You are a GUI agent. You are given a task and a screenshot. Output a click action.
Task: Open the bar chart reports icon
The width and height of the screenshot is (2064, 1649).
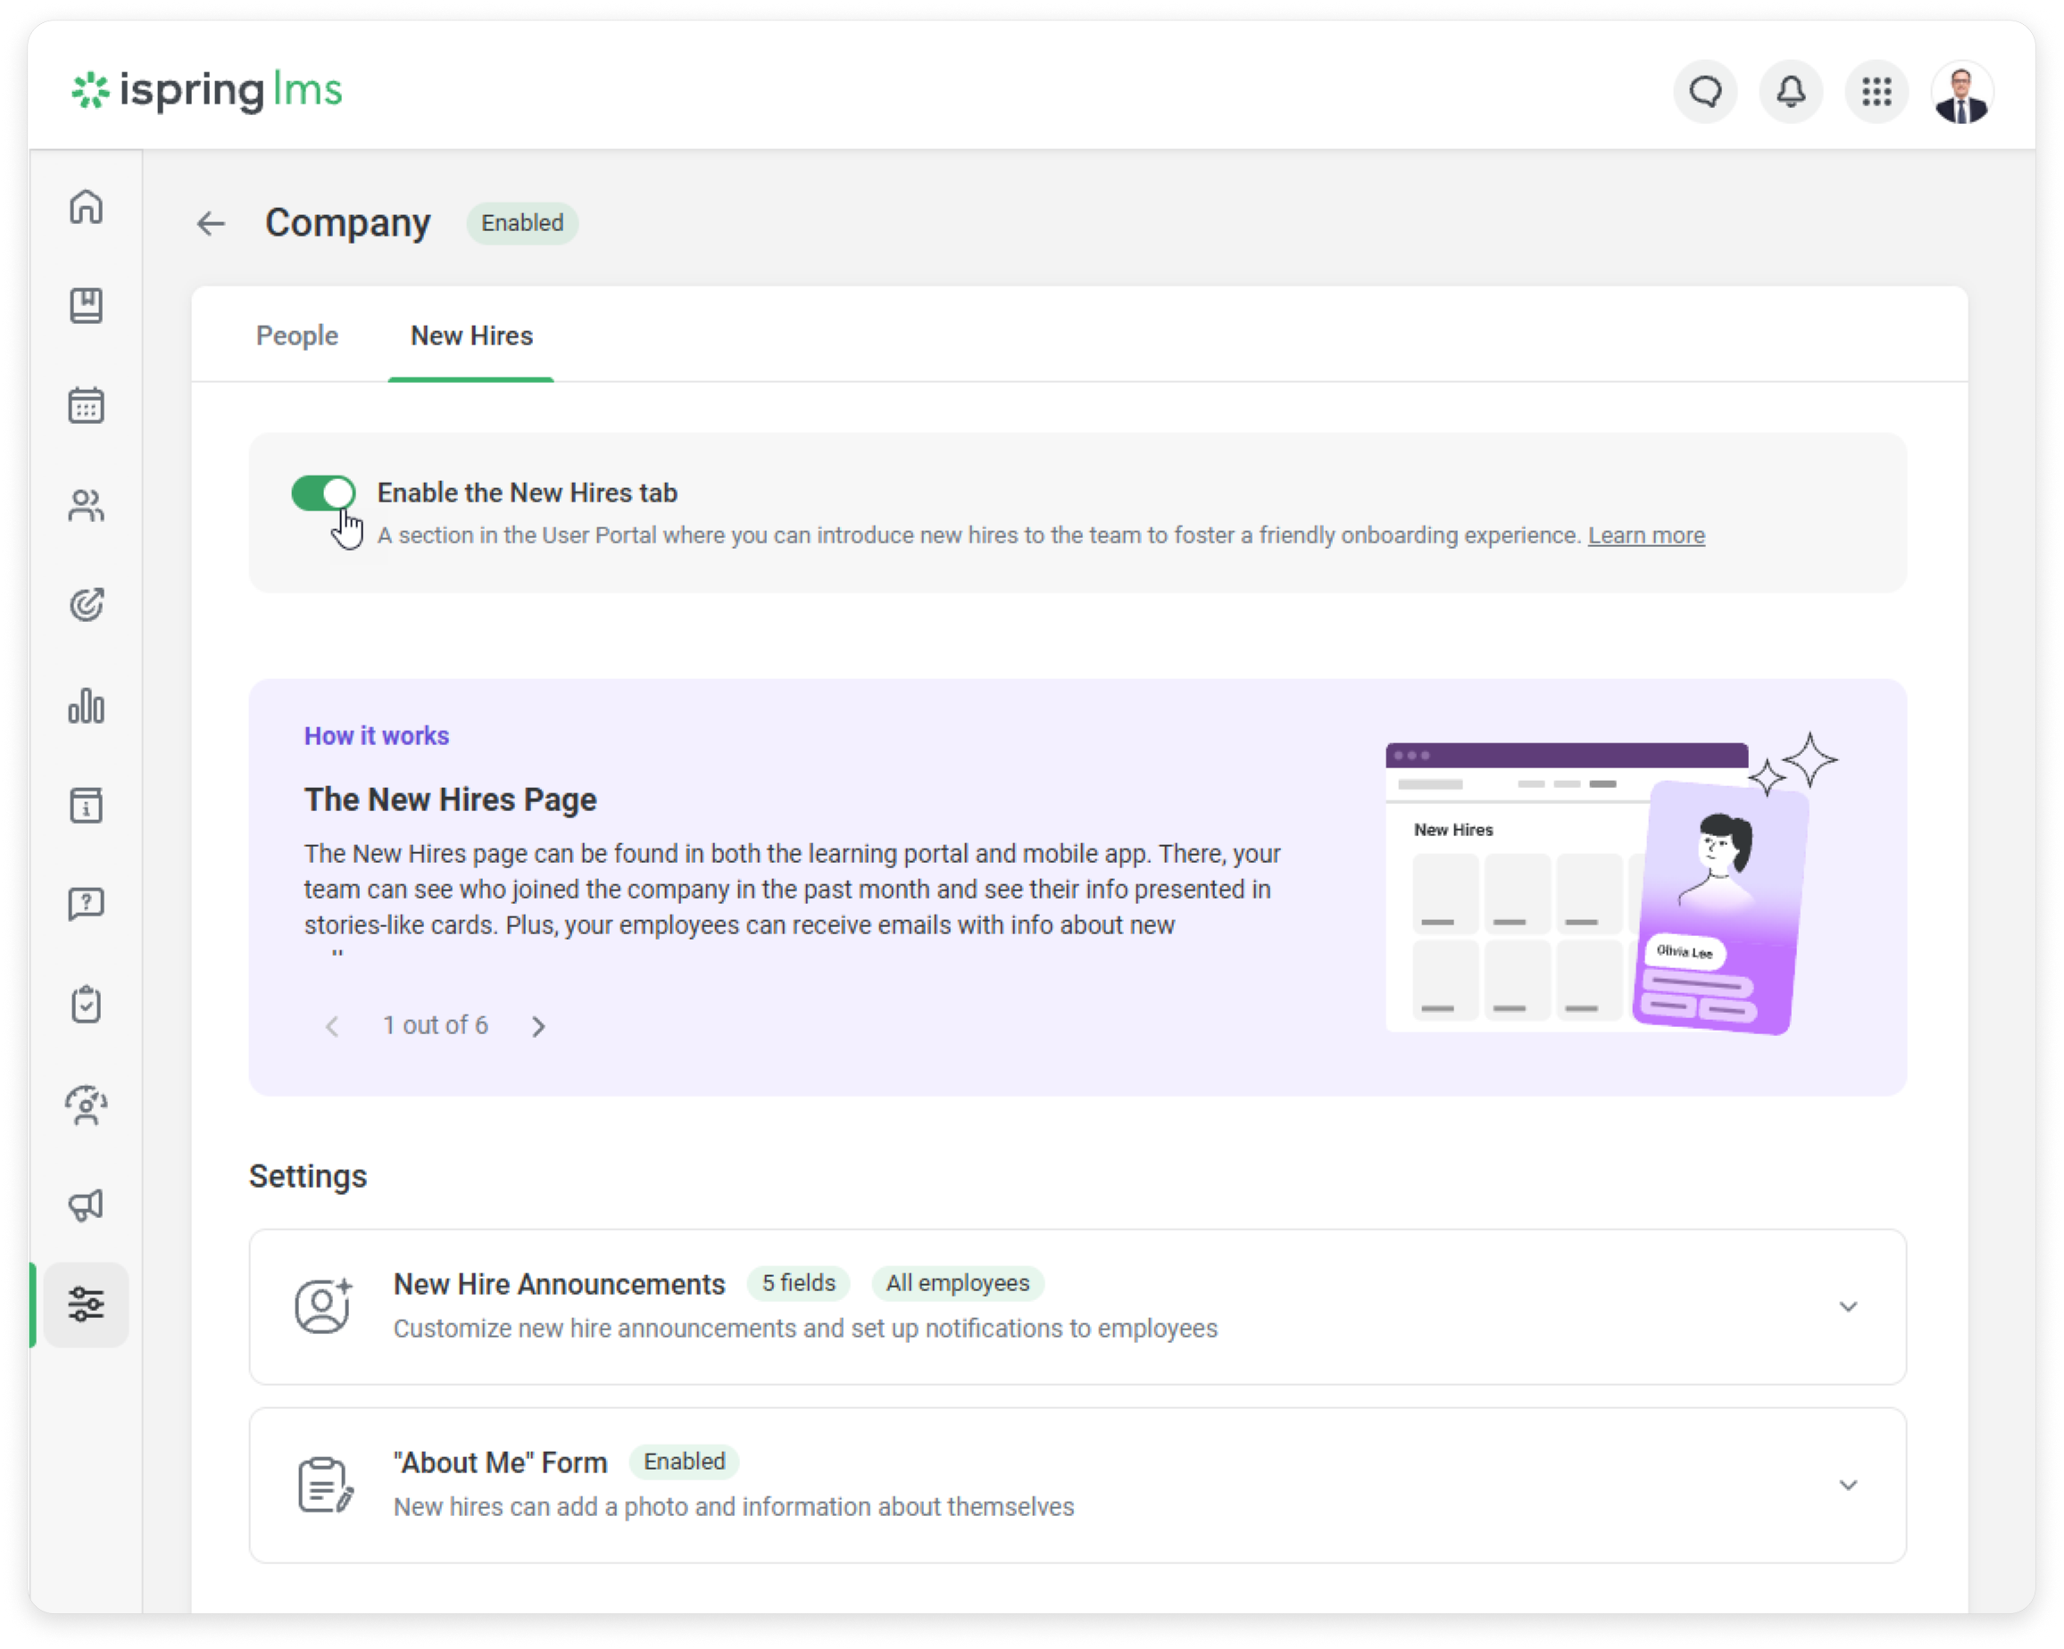coord(87,707)
